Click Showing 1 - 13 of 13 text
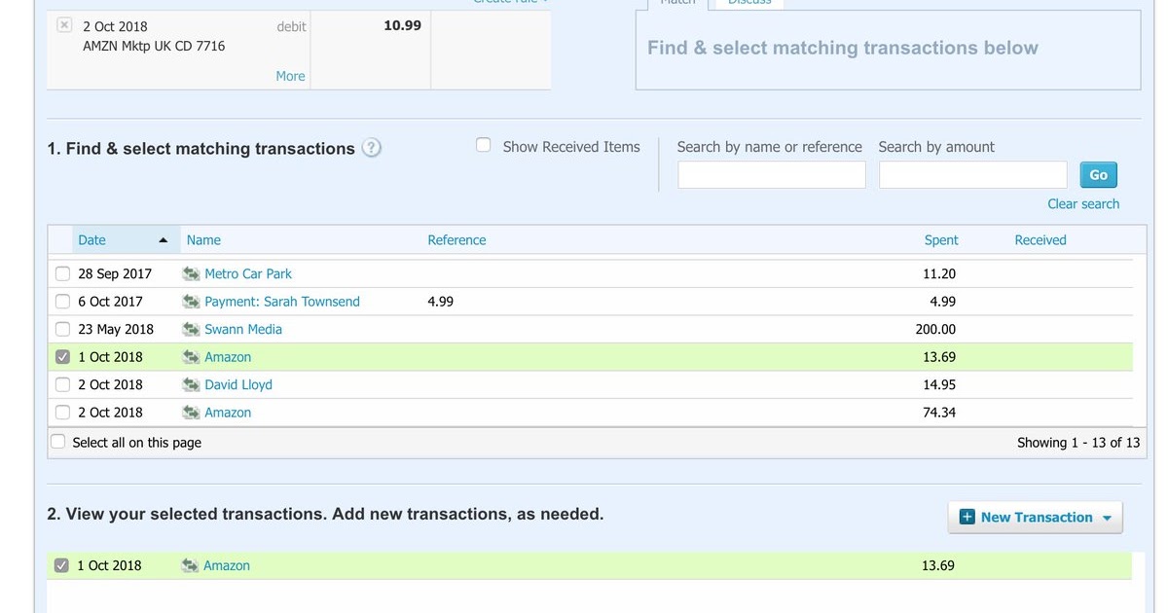This screenshot has height=613, width=1168. pos(1078,443)
